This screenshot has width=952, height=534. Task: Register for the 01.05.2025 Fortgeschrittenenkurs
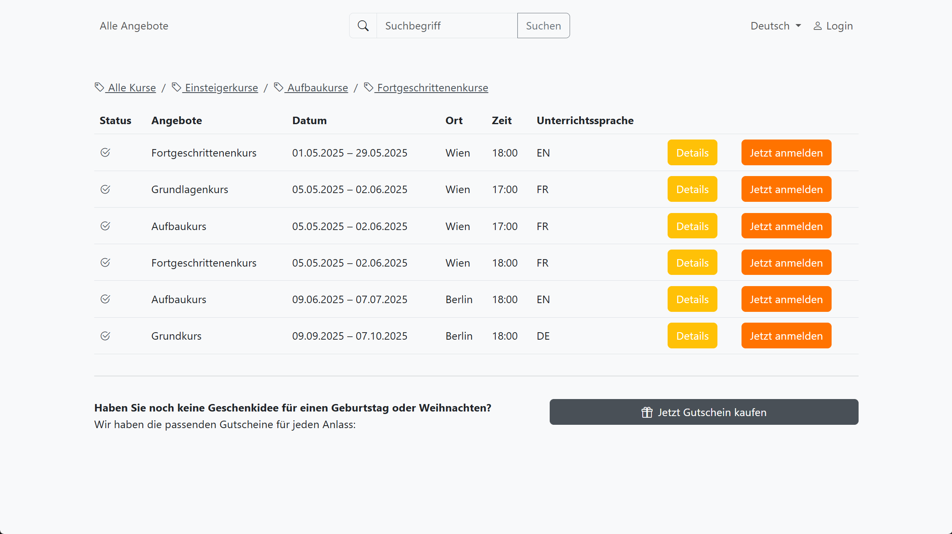(x=786, y=152)
